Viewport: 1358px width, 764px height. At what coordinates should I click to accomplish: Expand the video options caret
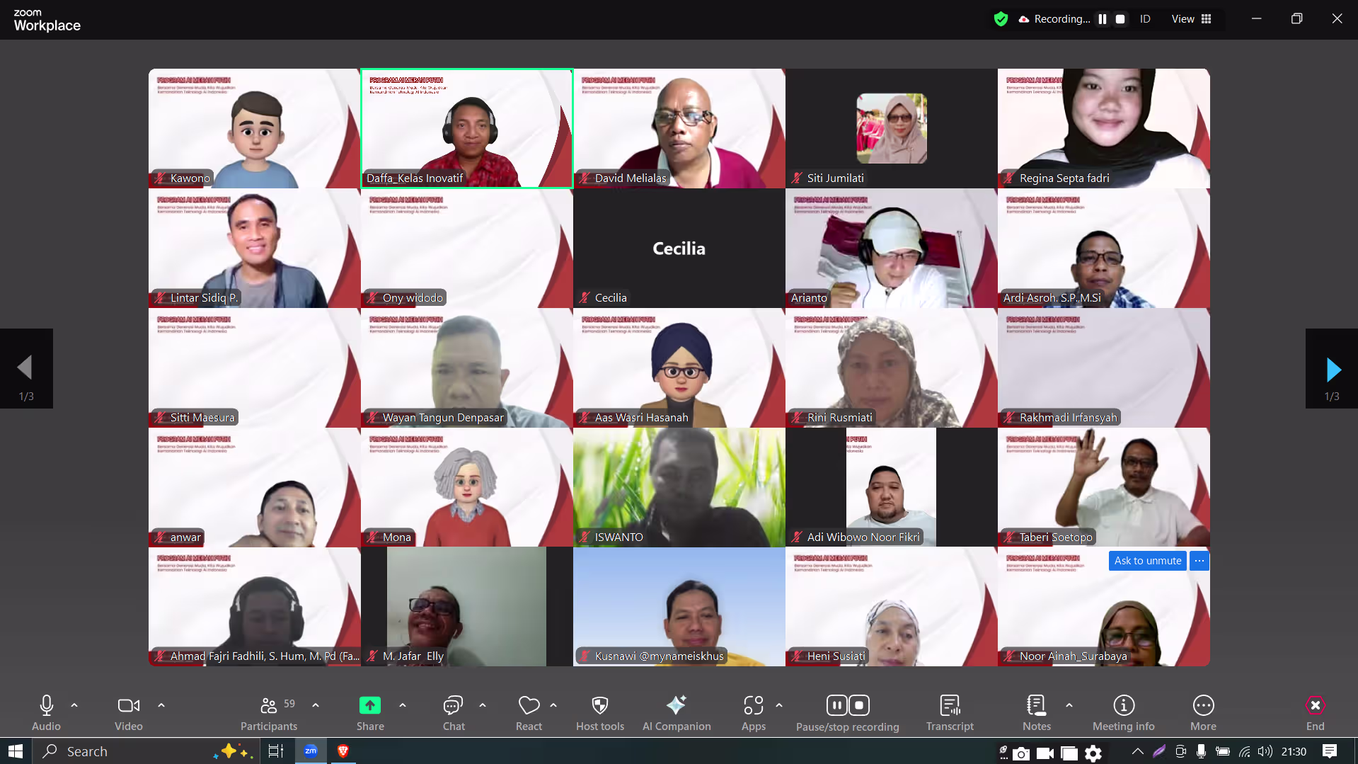click(x=161, y=705)
